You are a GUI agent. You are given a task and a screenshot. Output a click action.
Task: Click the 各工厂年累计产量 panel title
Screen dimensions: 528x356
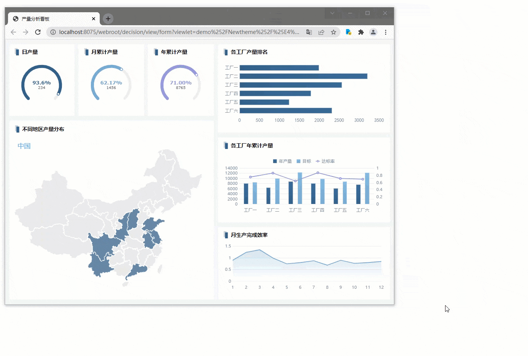pyautogui.click(x=252, y=146)
